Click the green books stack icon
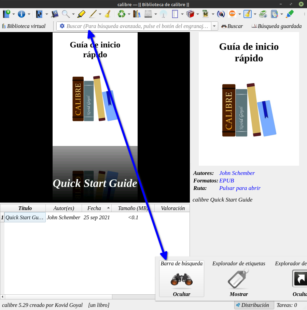 pyautogui.click(x=263, y=14)
